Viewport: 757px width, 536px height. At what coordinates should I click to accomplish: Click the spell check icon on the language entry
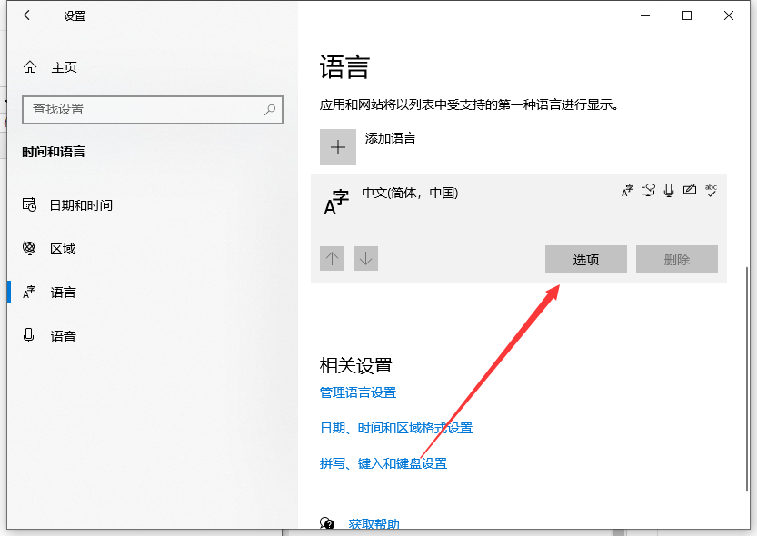tap(711, 190)
